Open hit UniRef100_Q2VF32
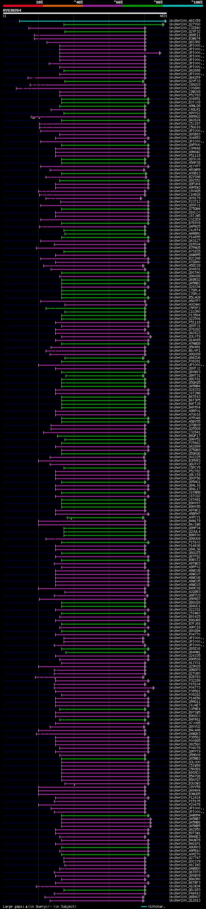Image resolution: width=206 pixels, height=909 pixels. 185,31
